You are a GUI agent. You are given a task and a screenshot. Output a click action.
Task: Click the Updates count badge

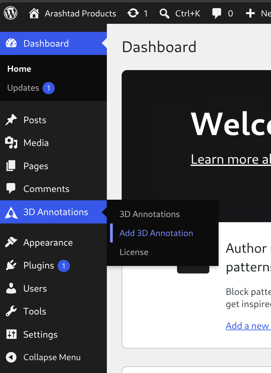coord(49,88)
